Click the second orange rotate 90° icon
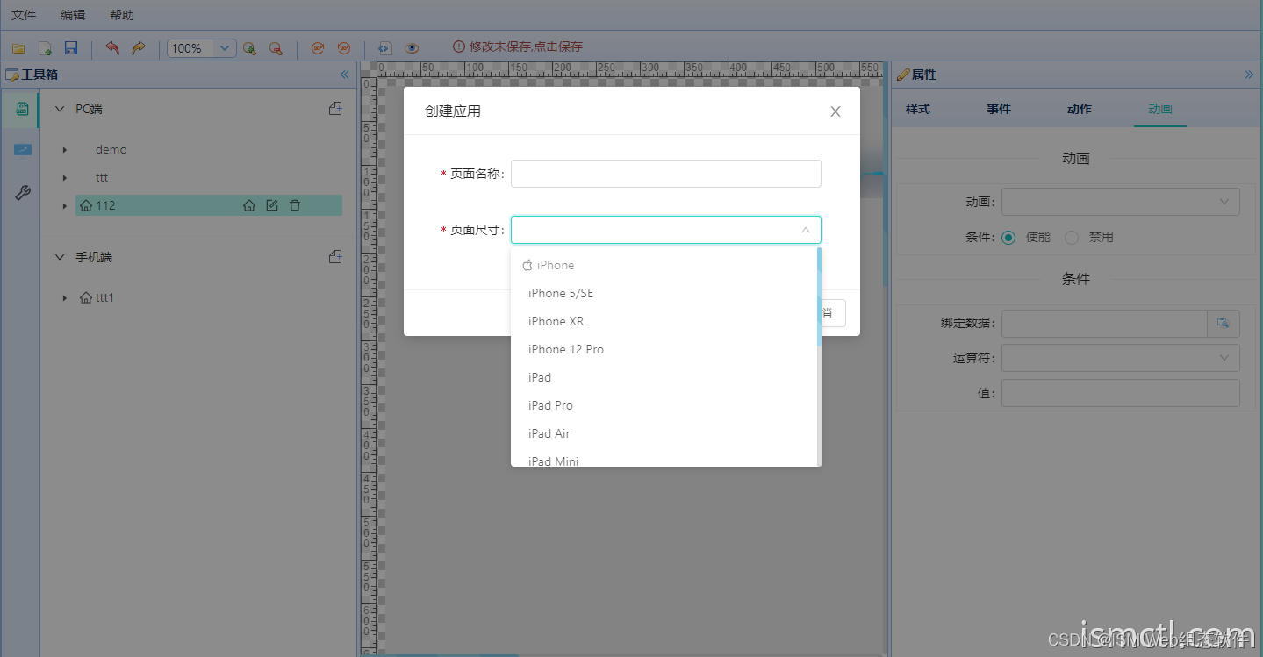 344,48
